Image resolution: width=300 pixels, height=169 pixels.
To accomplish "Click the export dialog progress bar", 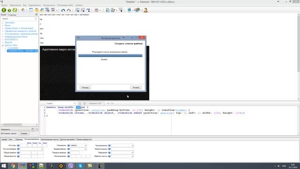I will (x=110, y=55).
